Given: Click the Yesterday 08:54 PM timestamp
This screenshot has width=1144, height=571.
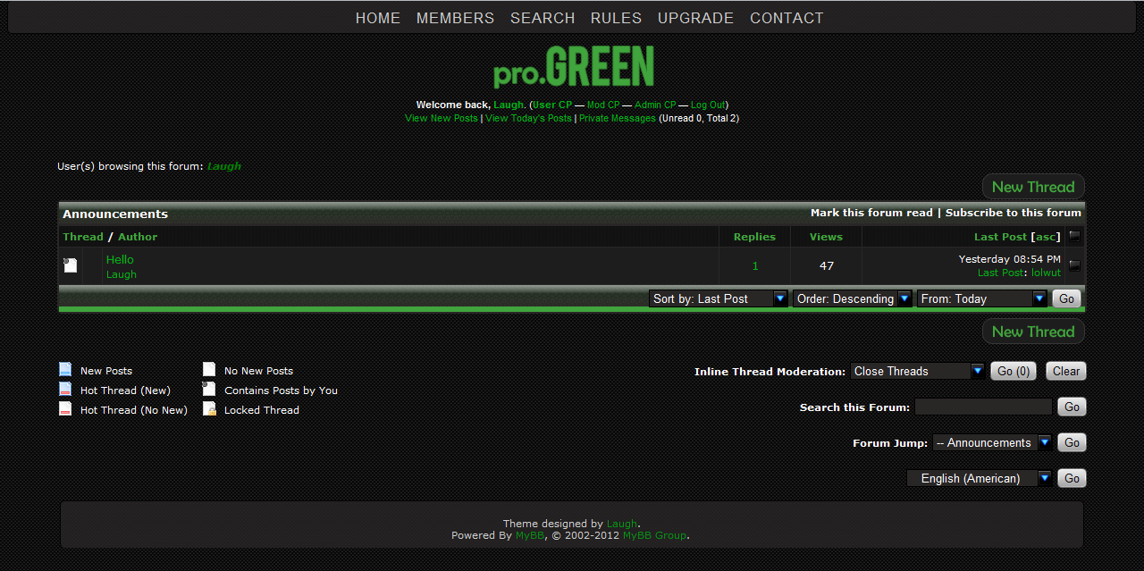Looking at the screenshot, I should tap(1010, 259).
